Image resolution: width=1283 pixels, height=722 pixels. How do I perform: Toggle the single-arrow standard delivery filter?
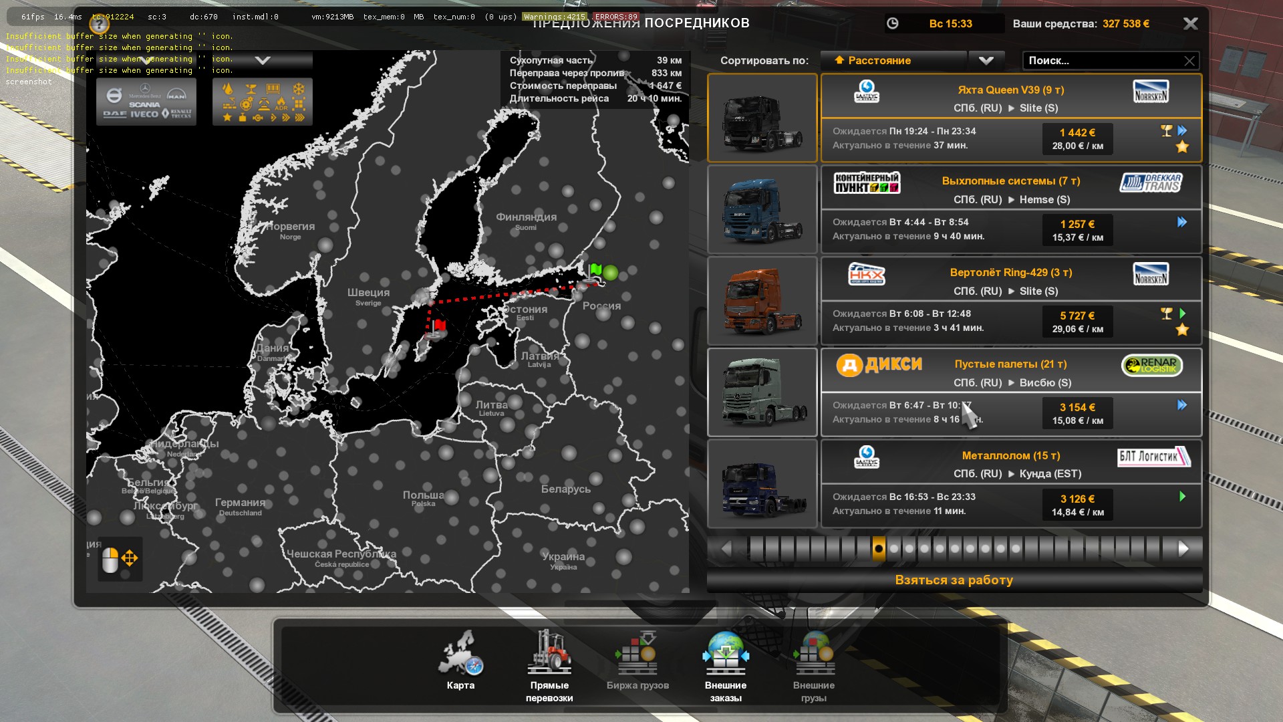pos(273,118)
